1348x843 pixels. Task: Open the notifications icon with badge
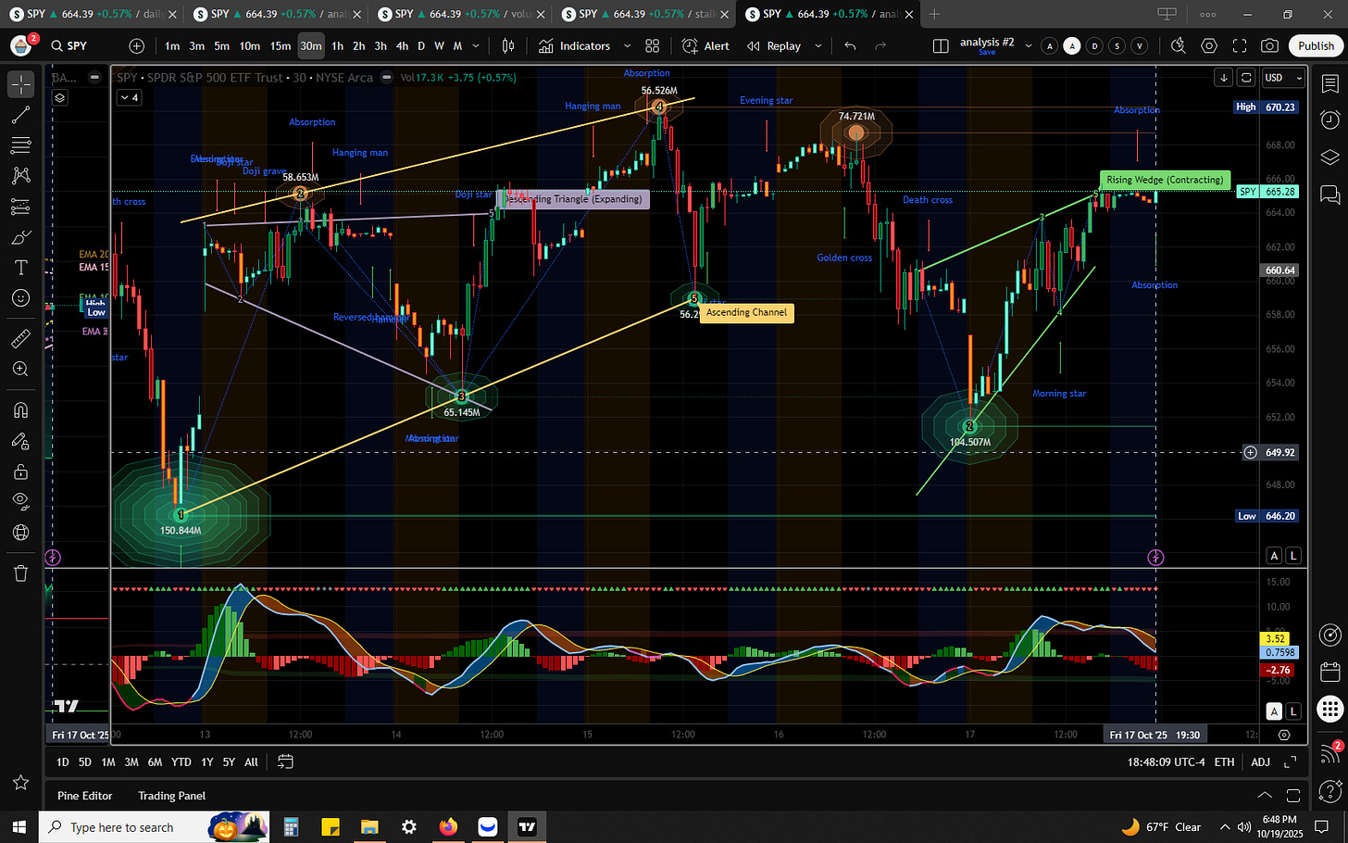tap(1329, 753)
